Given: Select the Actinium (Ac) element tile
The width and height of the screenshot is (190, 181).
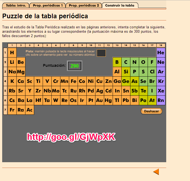Looking at the screenshot, I should click(30, 110).
